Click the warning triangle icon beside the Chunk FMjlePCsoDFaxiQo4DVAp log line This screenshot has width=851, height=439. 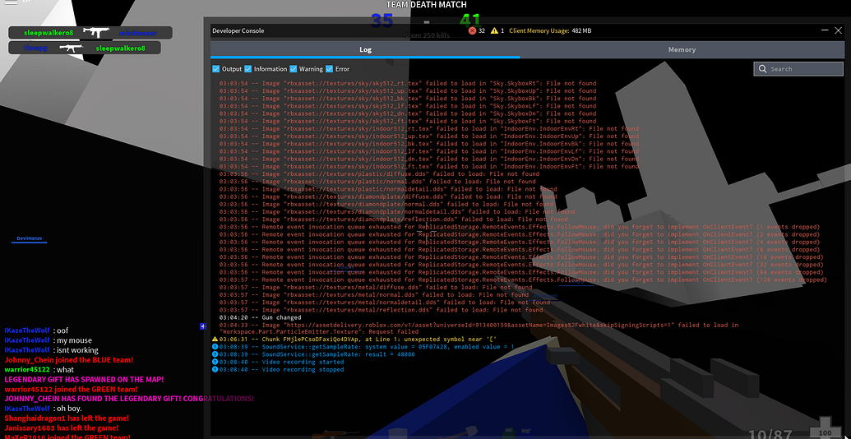pyautogui.click(x=215, y=340)
